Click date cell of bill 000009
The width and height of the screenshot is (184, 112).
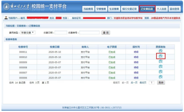click(x=55, y=62)
